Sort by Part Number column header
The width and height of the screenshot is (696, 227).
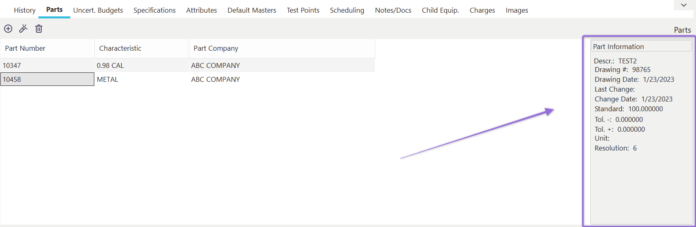click(25, 48)
